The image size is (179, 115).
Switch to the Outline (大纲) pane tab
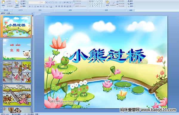click(9, 13)
